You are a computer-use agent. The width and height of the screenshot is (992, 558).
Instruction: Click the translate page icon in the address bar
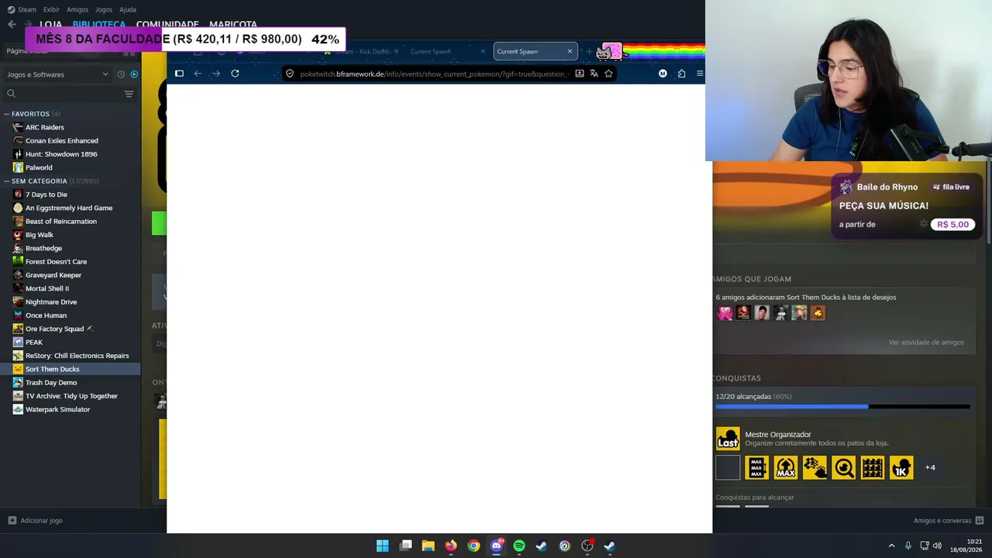(x=594, y=74)
